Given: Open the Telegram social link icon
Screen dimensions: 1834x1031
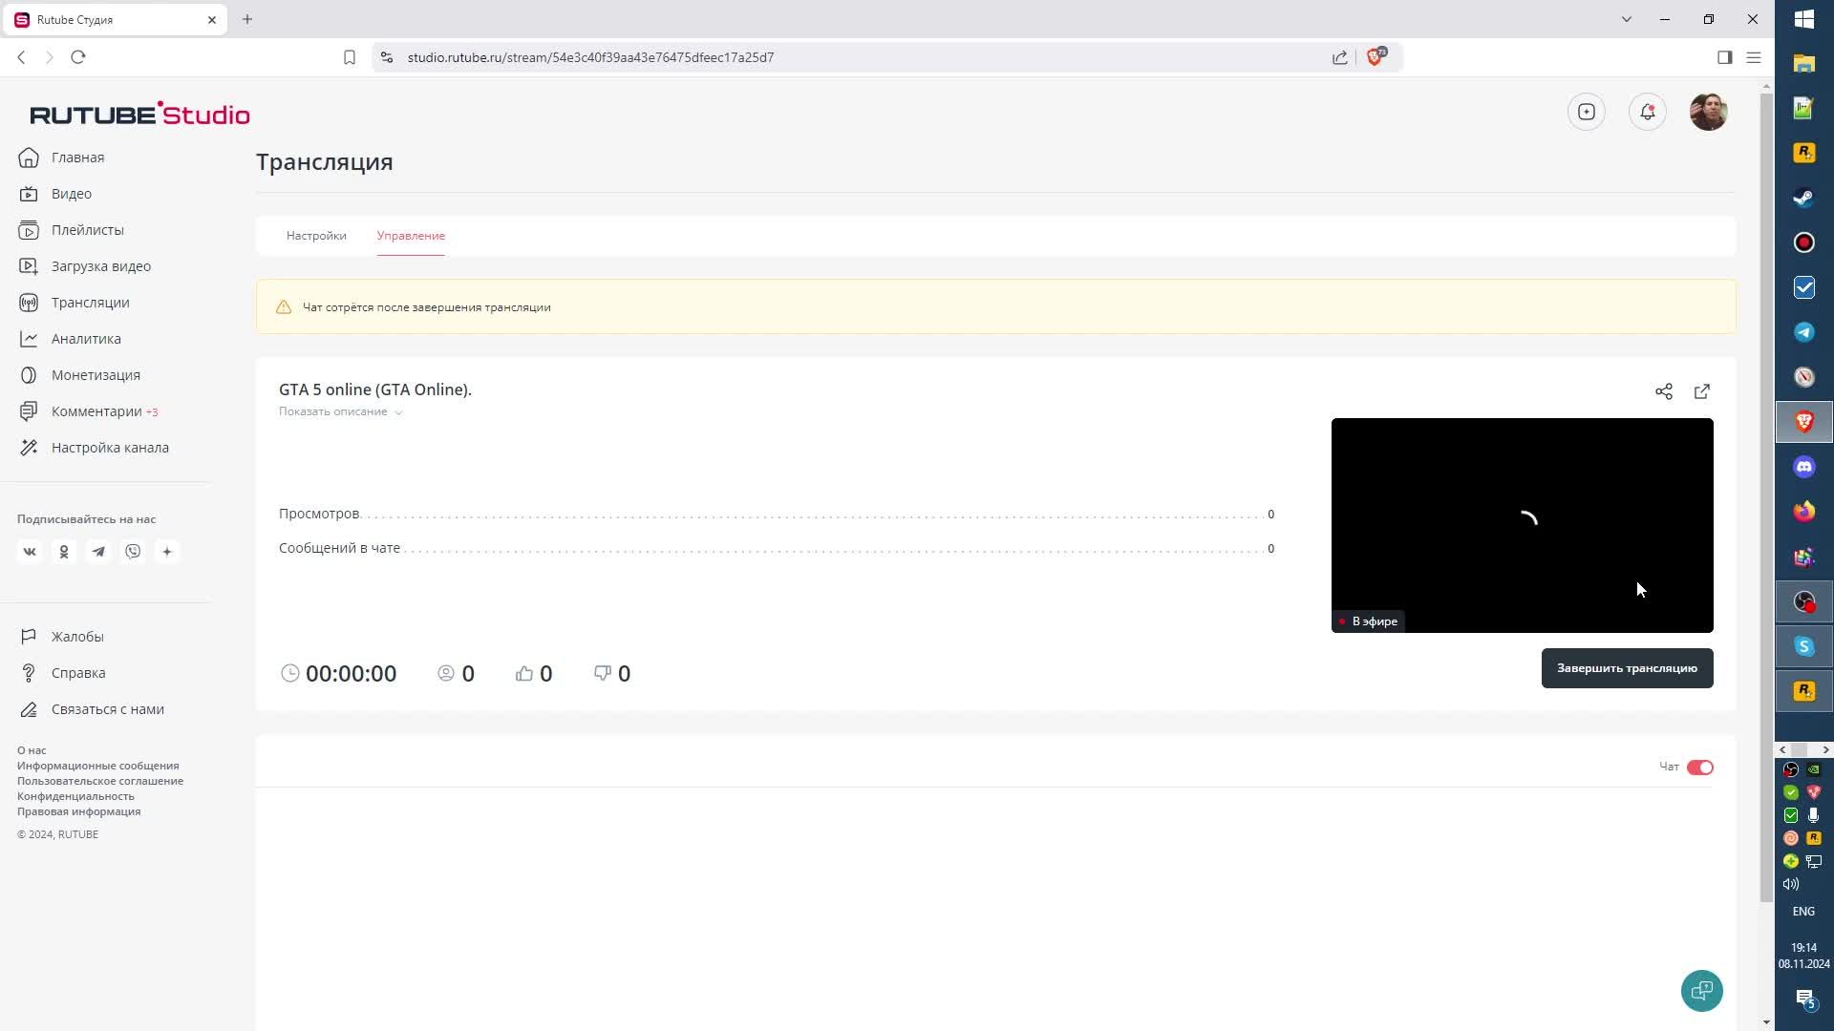Looking at the screenshot, I should (x=98, y=552).
